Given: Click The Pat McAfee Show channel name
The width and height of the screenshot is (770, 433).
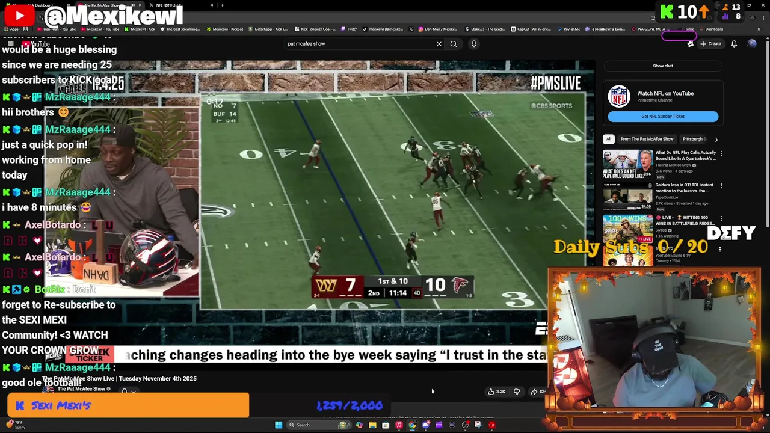Looking at the screenshot, I should point(81,389).
